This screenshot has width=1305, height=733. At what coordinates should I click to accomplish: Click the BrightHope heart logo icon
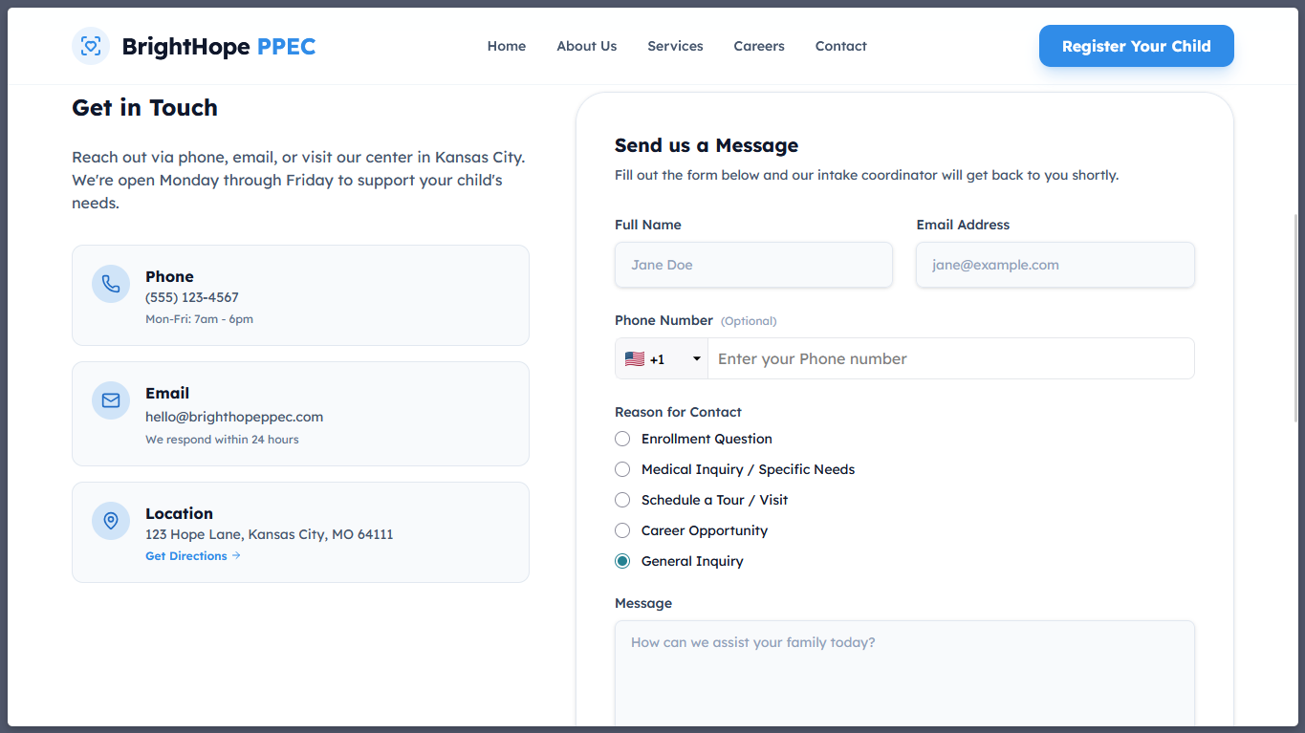tap(91, 46)
